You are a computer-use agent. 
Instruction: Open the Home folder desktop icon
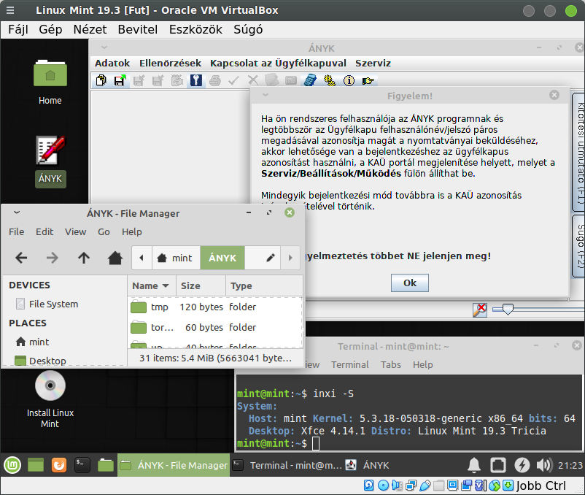(50, 73)
